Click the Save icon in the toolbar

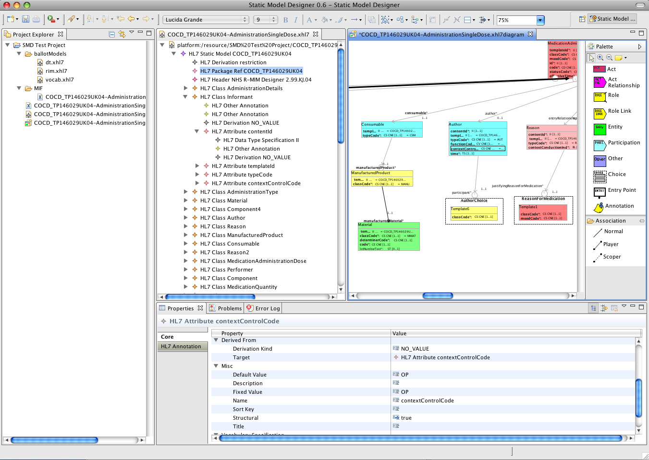(x=25, y=19)
